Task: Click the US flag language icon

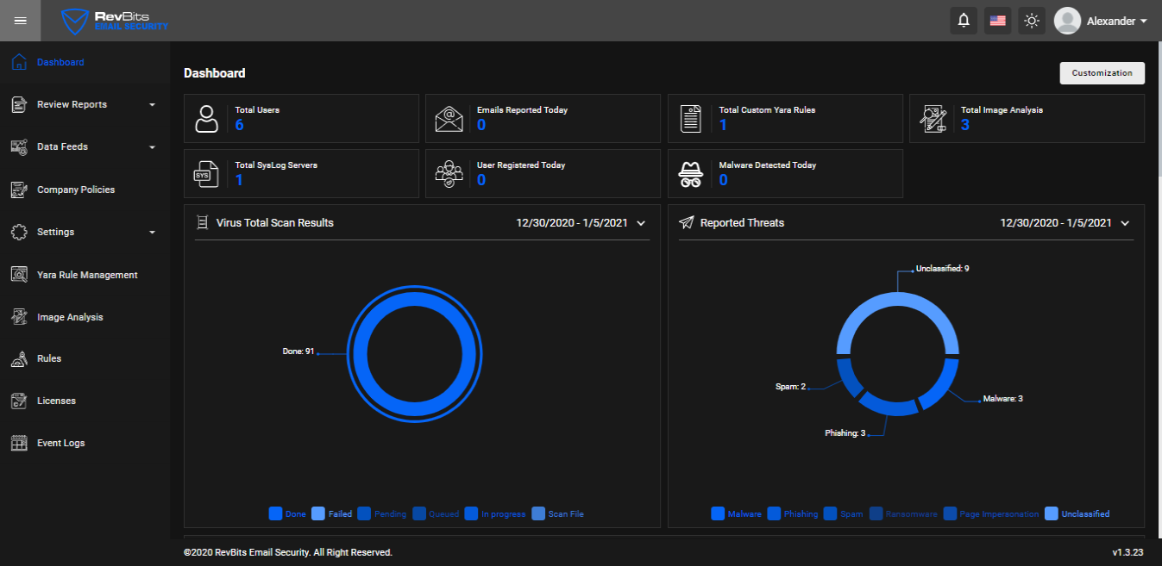Action: [998, 21]
